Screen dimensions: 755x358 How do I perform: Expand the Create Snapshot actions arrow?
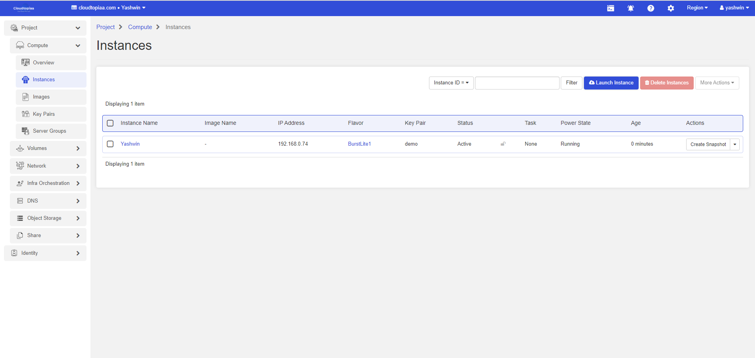735,144
